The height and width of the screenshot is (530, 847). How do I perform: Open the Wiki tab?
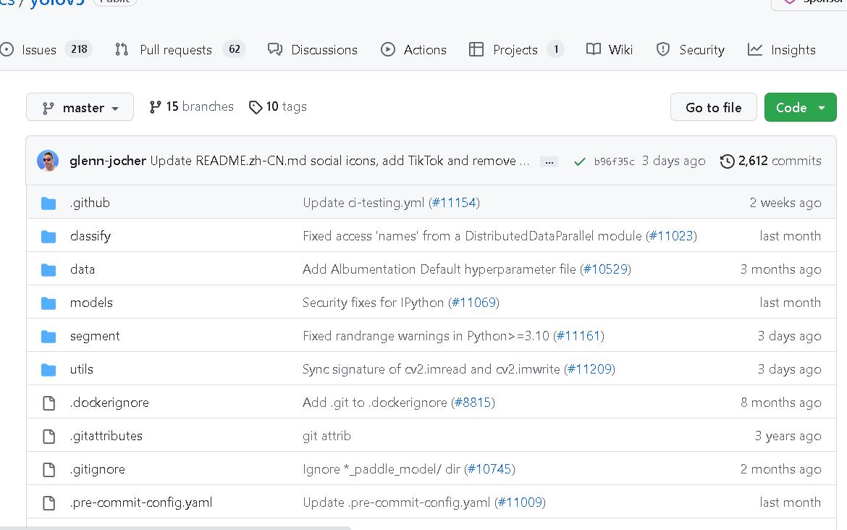(x=610, y=50)
